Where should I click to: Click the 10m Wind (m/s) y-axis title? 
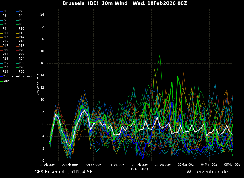coord(38,85)
